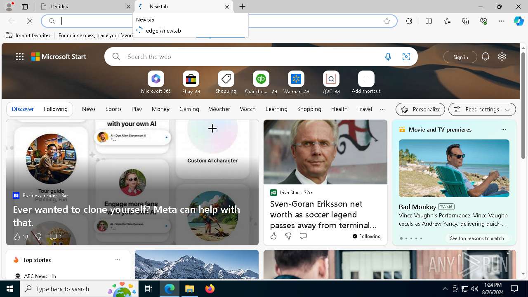Open the Gaming category
The width and height of the screenshot is (528, 297).
pyautogui.click(x=189, y=109)
